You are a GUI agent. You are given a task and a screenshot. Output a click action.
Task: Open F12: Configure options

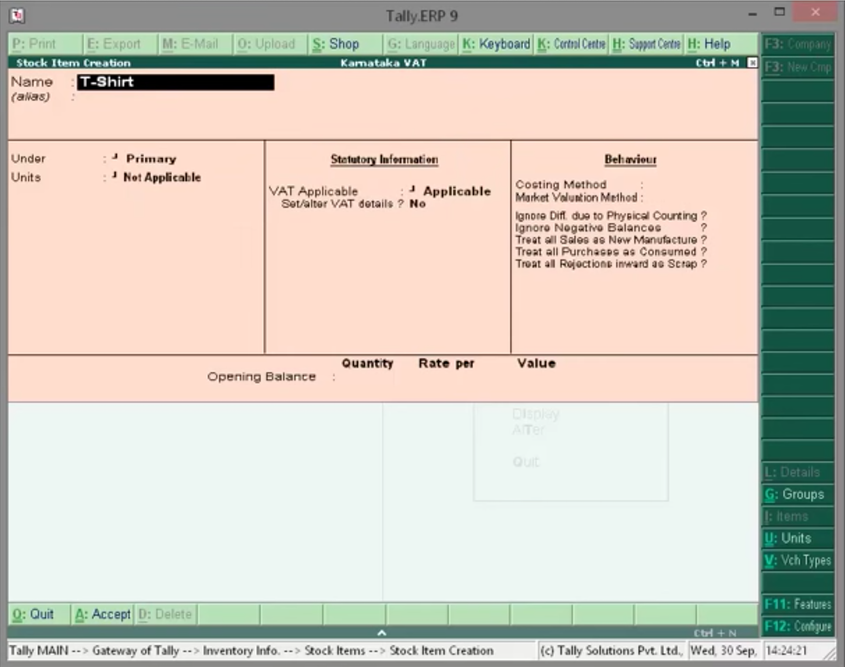[797, 626]
